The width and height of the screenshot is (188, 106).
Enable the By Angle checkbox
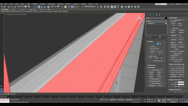pyautogui.click(x=150, y=50)
